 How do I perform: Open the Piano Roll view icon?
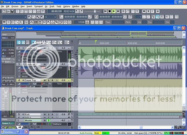pos(4,22)
